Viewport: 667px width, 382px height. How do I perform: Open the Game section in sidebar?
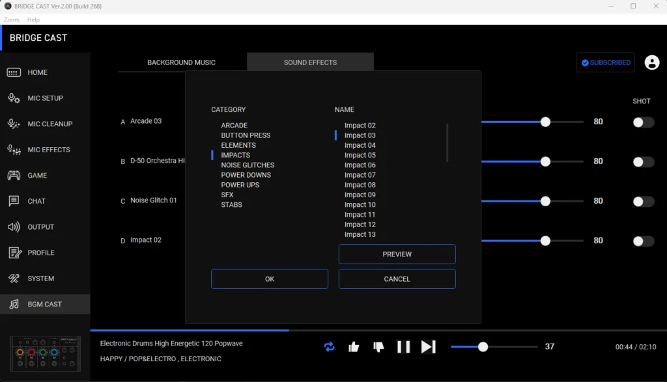[36, 176]
